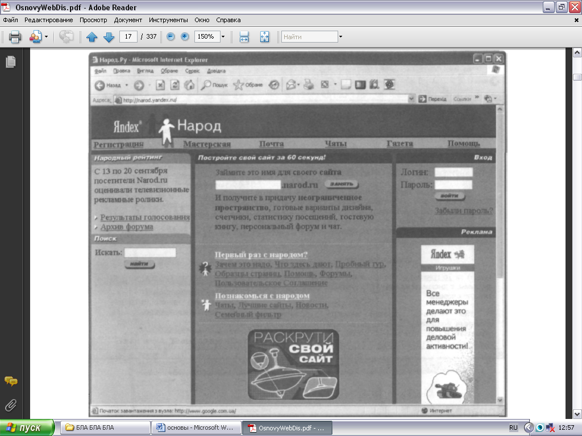Click the grayed-out email icon in toolbar
This screenshot has width=582, height=436.
66,37
